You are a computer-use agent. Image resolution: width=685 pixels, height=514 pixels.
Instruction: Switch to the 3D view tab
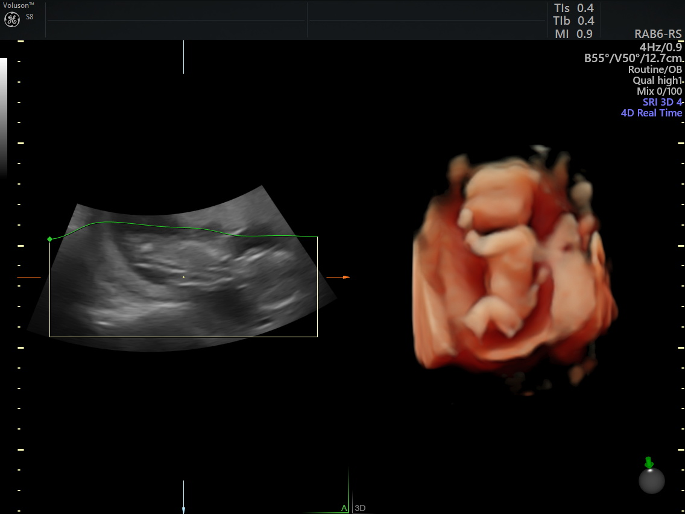[x=360, y=508]
